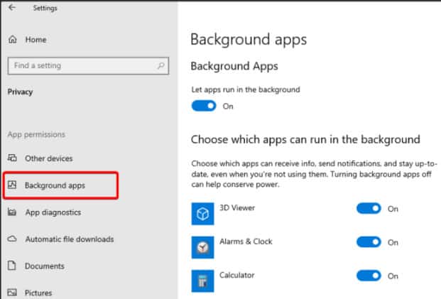Select Automatic file downloads in sidebar
The height and width of the screenshot is (299, 441).
[x=69, y=239]
